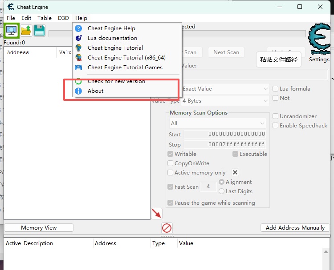Click the 粘贴文件路径 button
This screenshot has width=334, height=270.
279,60
